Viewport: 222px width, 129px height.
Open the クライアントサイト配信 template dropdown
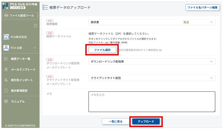click(x=152, y=78)
